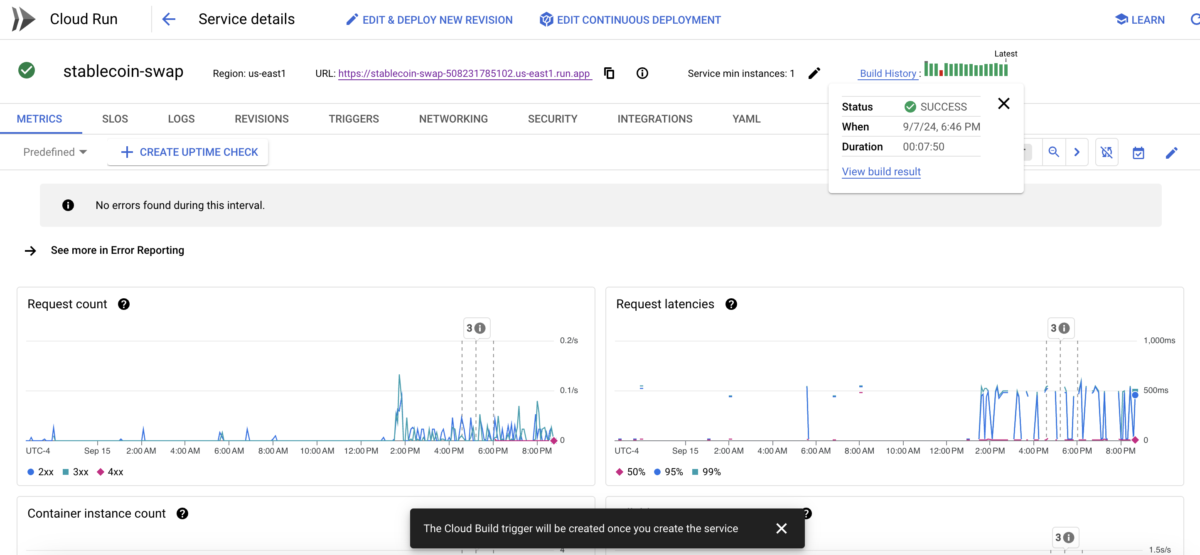Dismiss the Cloud Build trigger notification
Image resolution: width=1200 pixels, height=555 pixels.
click(781, 528)
